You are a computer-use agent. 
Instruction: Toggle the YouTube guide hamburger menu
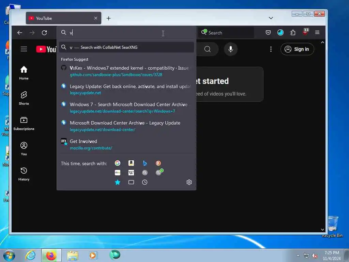click(x=24, y=49)
